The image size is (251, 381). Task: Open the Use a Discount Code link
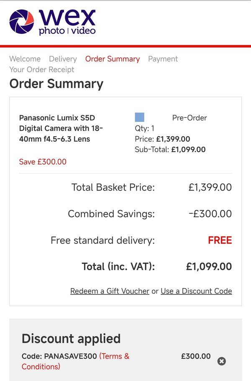(196, 291)
